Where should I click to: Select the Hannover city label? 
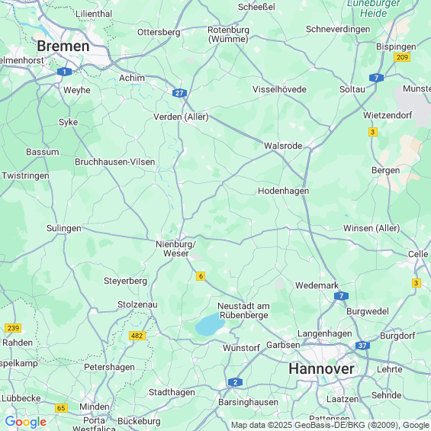click(321, 368)
